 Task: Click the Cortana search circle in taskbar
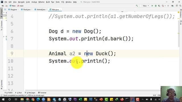pyautogui.click(x=9, y=99)
